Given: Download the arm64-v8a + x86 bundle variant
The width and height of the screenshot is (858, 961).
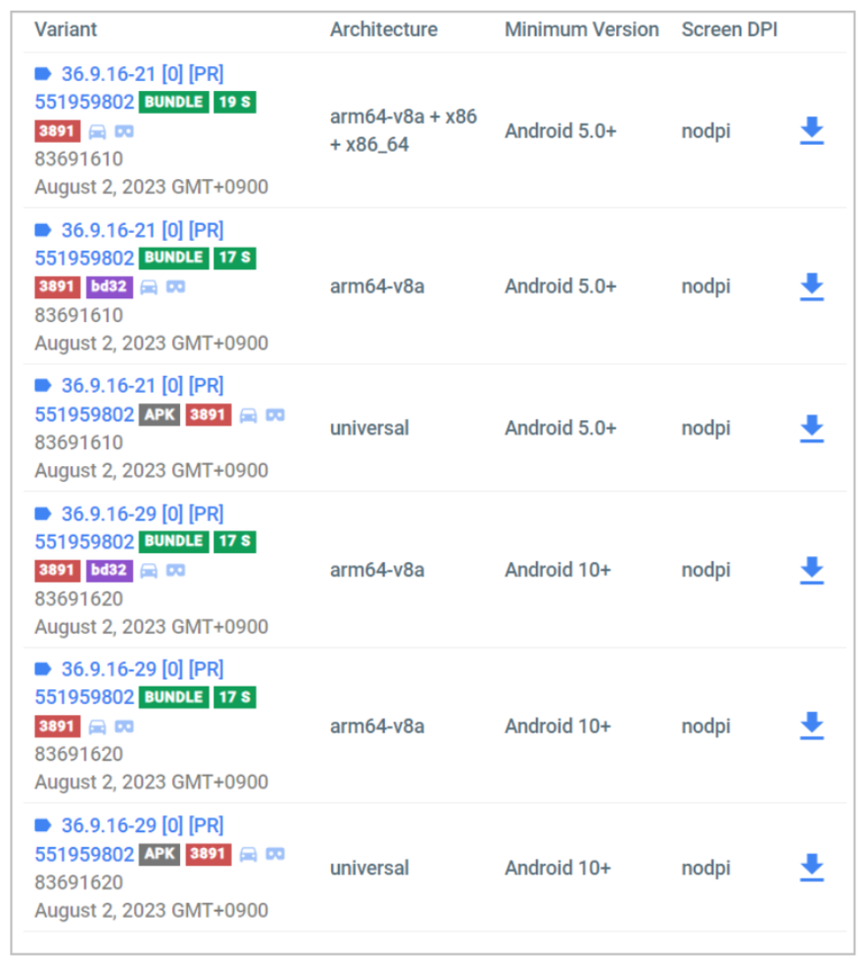Looking at the screenshot, I should (x=811, y=131).
